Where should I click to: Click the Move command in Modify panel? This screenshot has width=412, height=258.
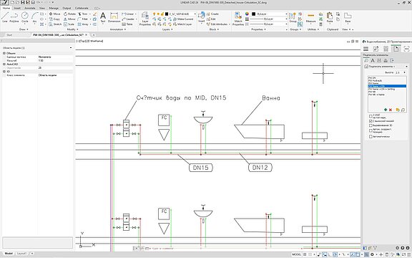tap(54, 14)
